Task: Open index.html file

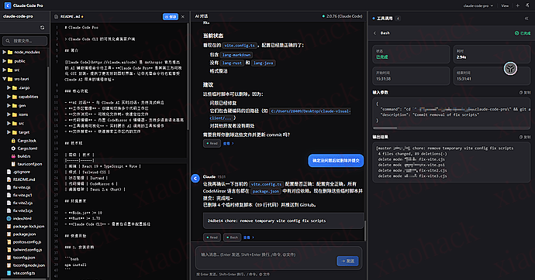Action: tap(22, 219)
